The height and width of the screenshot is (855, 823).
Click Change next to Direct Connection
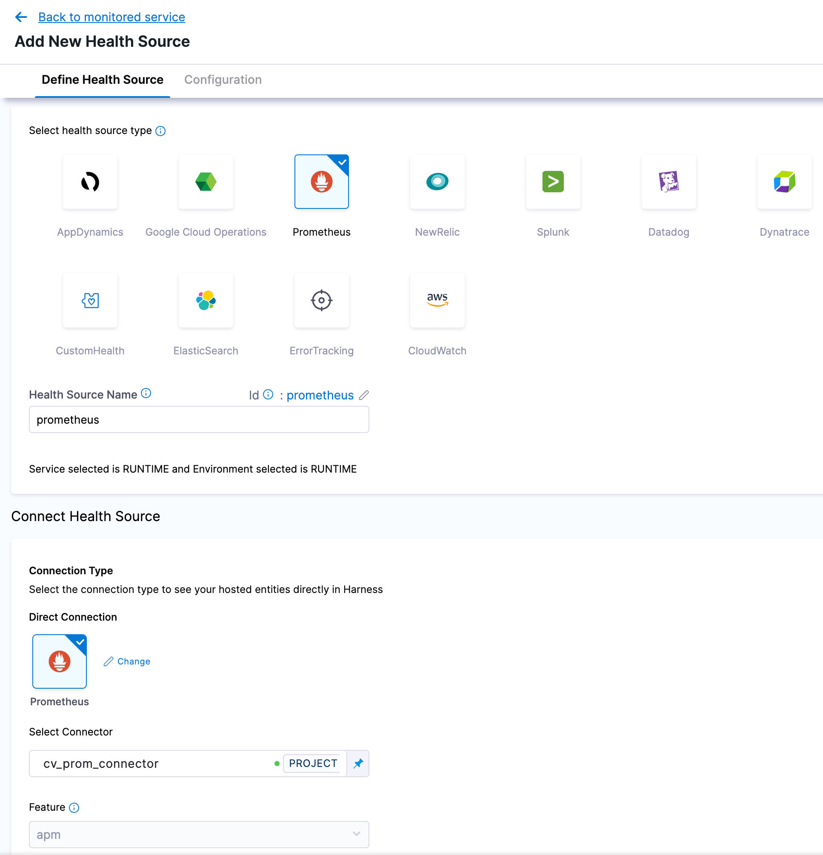(x=127, y=661)
